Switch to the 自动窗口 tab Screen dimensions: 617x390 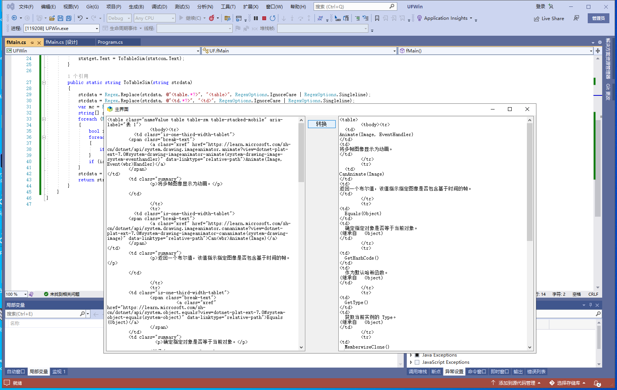[x=16, y=372]
